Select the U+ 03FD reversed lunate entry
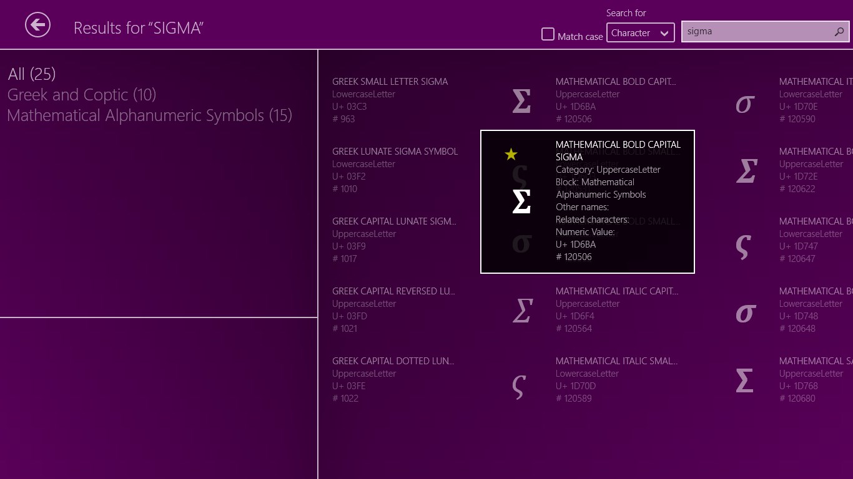The height and width of the screenshot is (479, 853). tap(393, 309)
